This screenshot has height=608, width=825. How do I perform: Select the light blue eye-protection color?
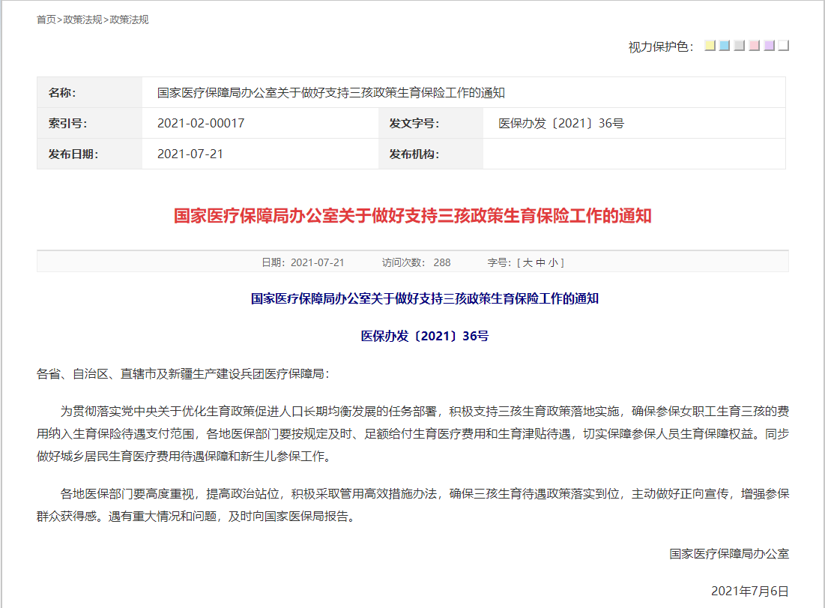(725, 46)
